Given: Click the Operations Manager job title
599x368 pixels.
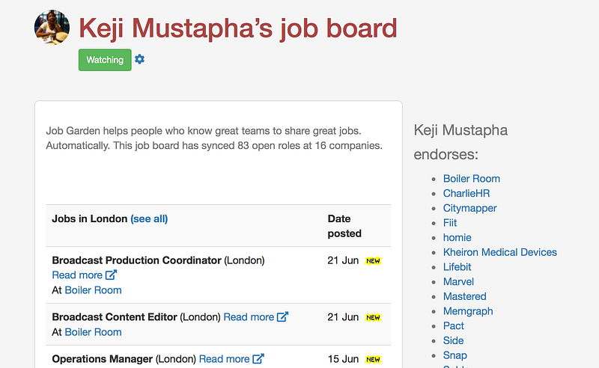Looking at the screenshot, I should click(103, 359).
